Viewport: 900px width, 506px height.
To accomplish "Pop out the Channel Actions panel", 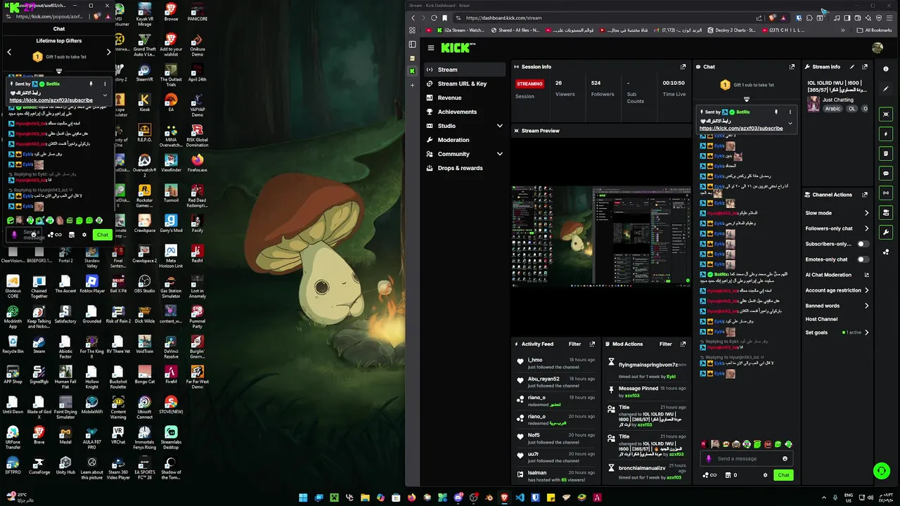I will 865,195.
